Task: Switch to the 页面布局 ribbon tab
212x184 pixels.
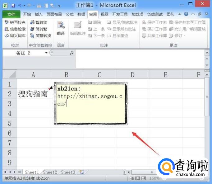Action: click(x=54, y=14)
